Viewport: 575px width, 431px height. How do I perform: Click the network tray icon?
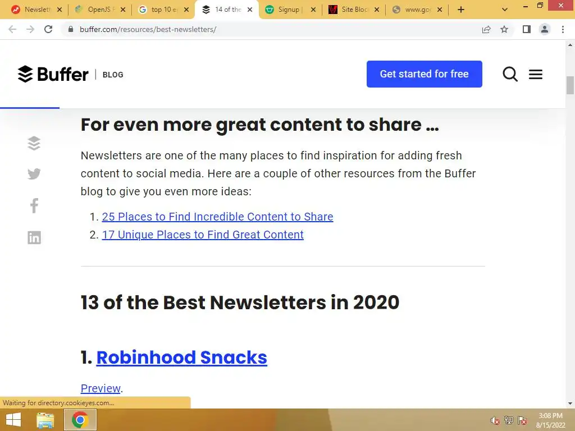[509, 420]
